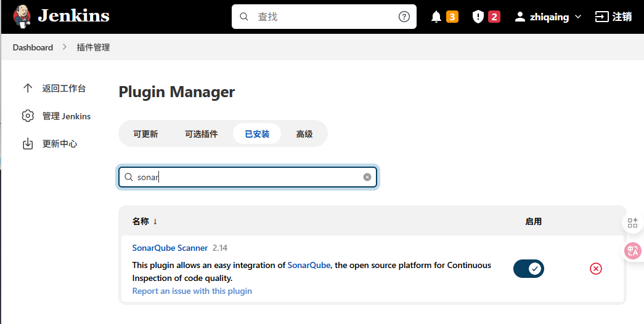This screenshot has width=644, height=324.
Task: Open zhiqaing user profile link
Action: tap(542, 17)
